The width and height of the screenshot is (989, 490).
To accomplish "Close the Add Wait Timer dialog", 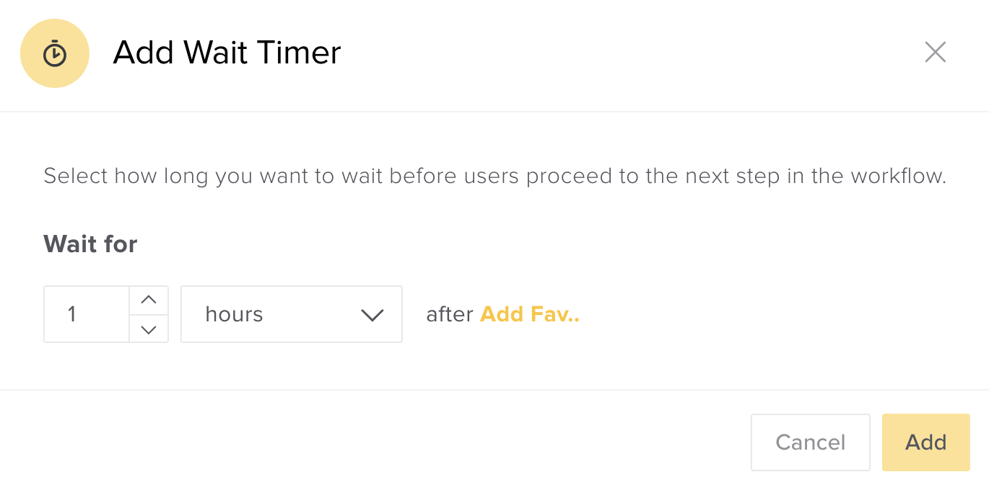I will 935,53.
